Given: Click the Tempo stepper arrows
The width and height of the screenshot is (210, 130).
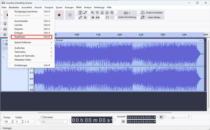Looking at the screenshot, I should 13,122.
